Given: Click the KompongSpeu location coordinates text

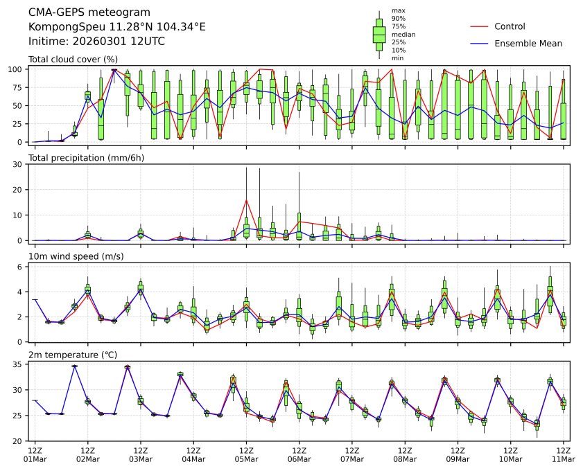Looking at the screenshot, I should 117,26.
